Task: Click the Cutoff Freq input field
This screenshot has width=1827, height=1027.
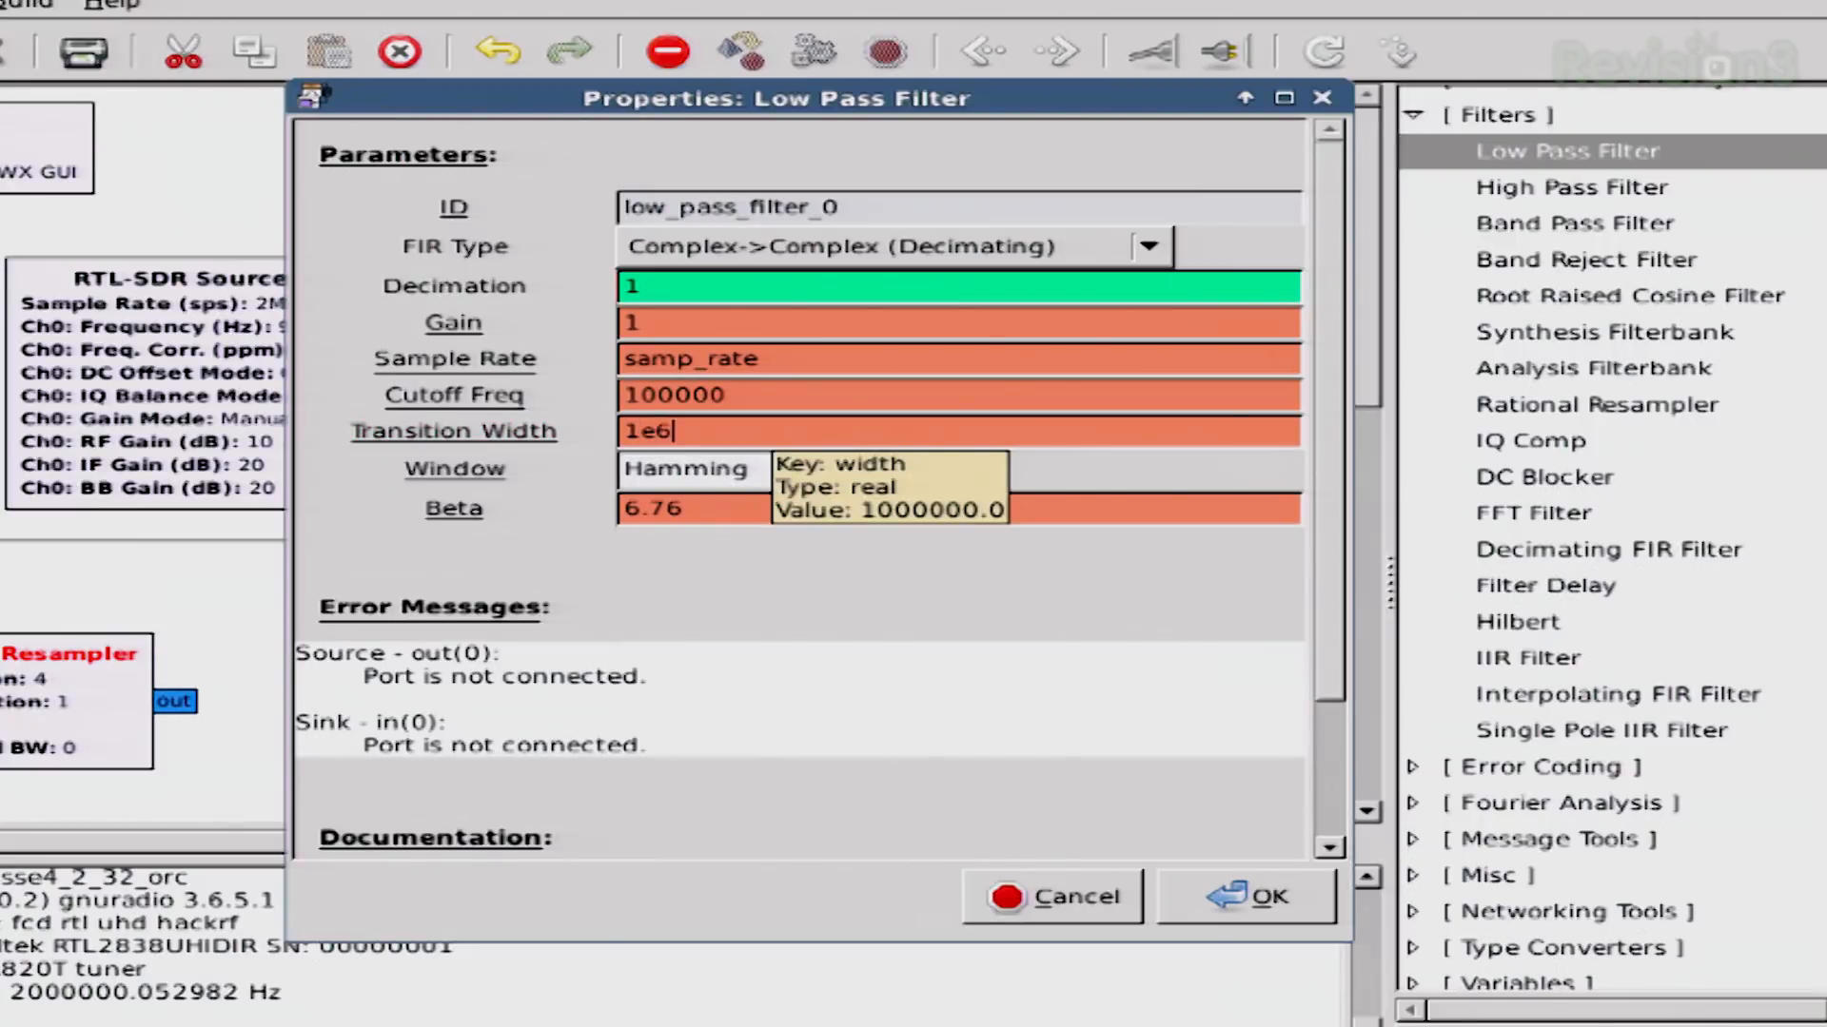Action: (959, 395)
